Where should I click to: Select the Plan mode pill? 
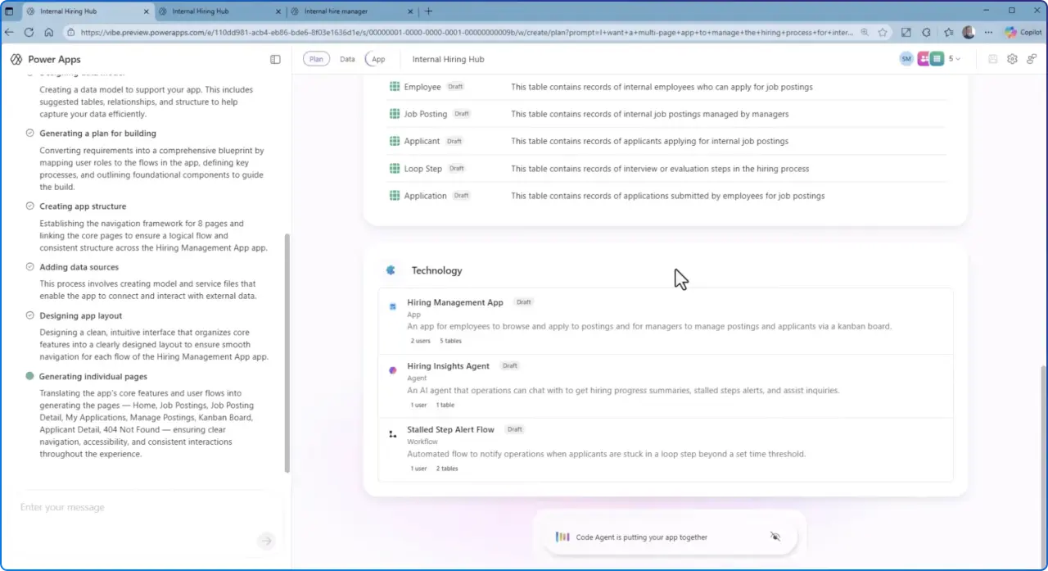tap(316, 59)
